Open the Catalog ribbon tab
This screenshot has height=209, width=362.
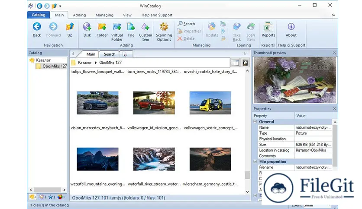point(39,15)
